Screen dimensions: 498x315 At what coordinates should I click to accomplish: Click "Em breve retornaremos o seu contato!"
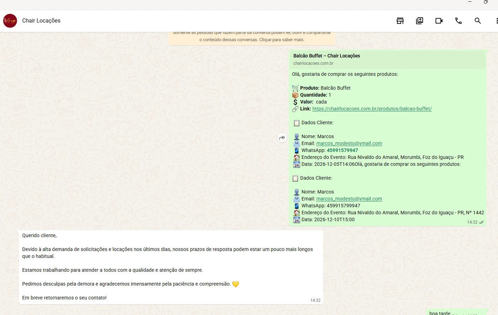tap(64, 298)
